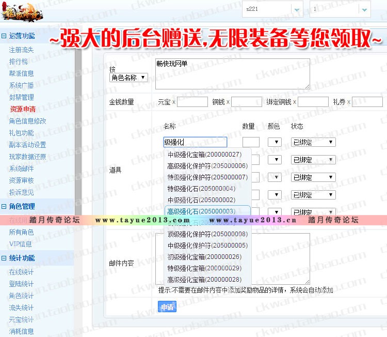Expand the first row 颜色 color dropdown

coord(274,142)
